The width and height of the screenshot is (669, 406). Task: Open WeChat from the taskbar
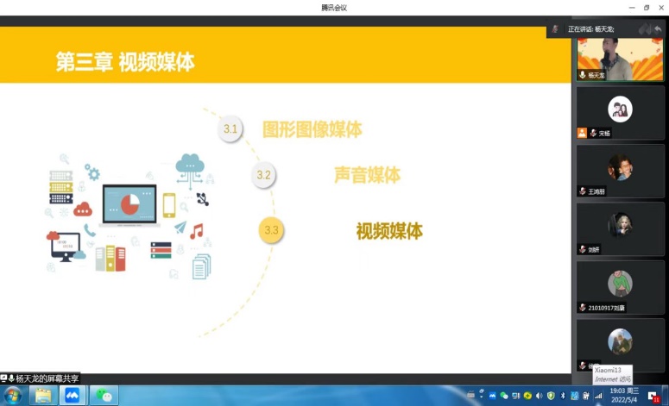104,396
